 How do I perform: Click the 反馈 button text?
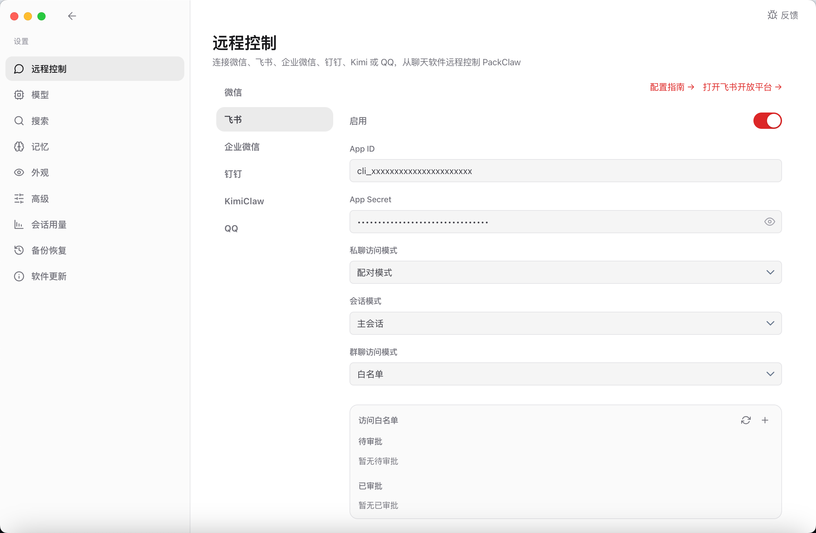[x=789, y=15]
